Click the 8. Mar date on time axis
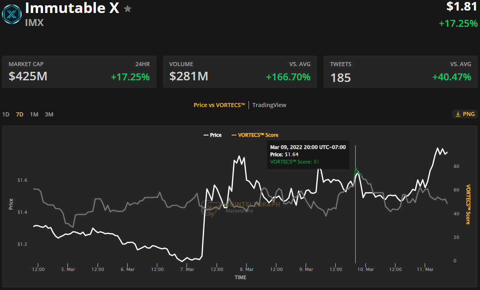This screenshot has height=290, width=480. click(247, 269)
